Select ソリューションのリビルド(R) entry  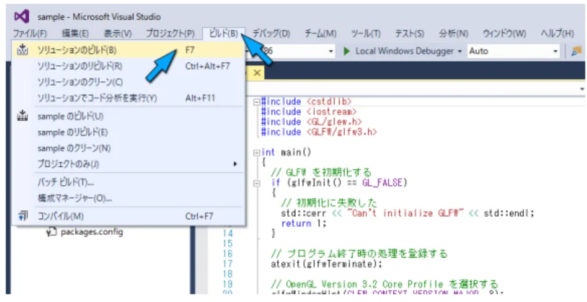(129, 66)
